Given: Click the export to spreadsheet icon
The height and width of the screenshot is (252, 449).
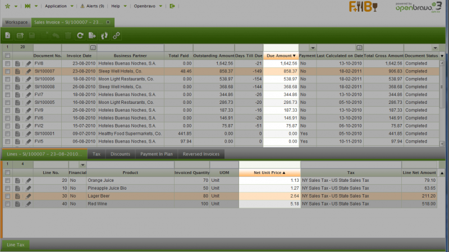Looking at the screenshot, I should pyautogui.click(x=93, y=35).
